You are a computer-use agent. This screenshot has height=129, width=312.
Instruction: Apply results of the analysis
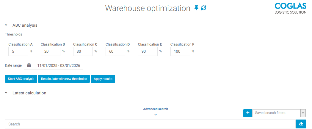click(x=103, y=79)
